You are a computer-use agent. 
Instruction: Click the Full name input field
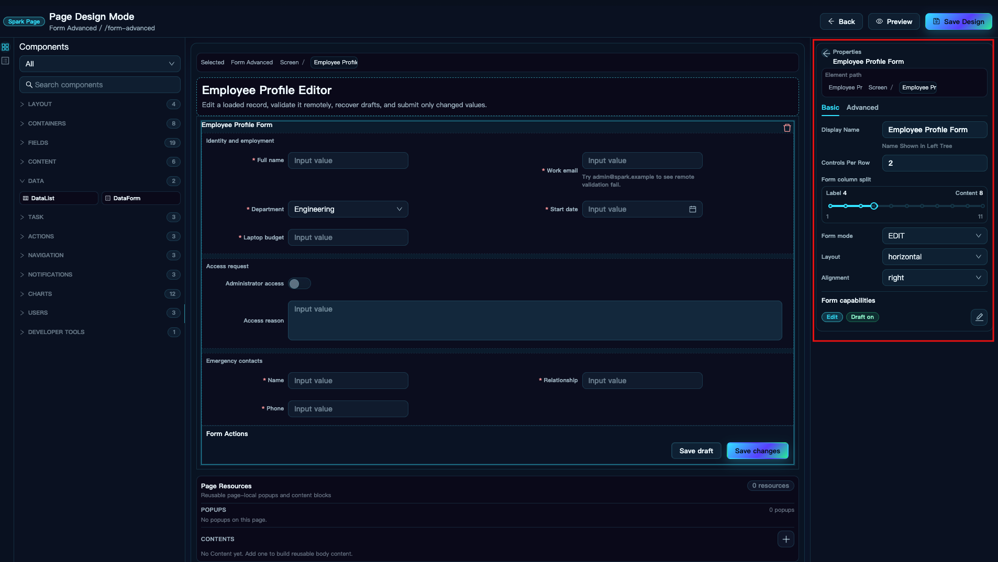[x=348, y=160]
